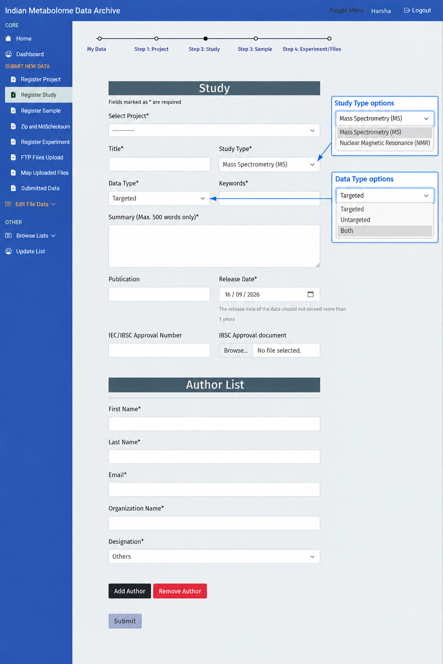Go to Step 3: Sample marker
This screenshot has height=664, width=443.
pyautogui.click(x=256, y=38)
